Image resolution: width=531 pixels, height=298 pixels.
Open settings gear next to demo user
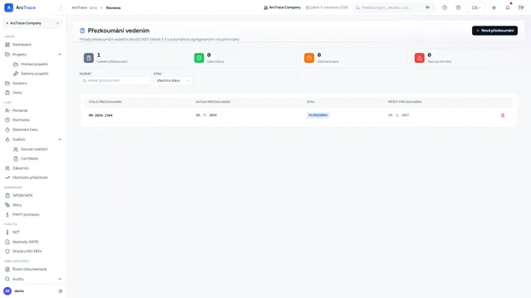pos(61,291)
